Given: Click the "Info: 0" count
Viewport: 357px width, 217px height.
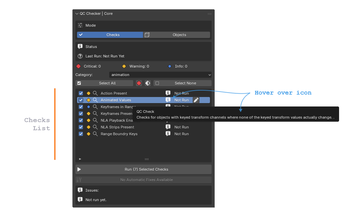Looking at the screenshot, I should coord(181,67).
